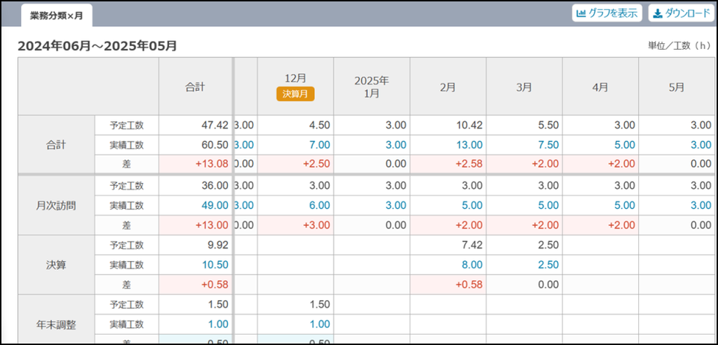Click the download arrow icon
The height and width of the screenshot is (345, 718).
[658, 13]
